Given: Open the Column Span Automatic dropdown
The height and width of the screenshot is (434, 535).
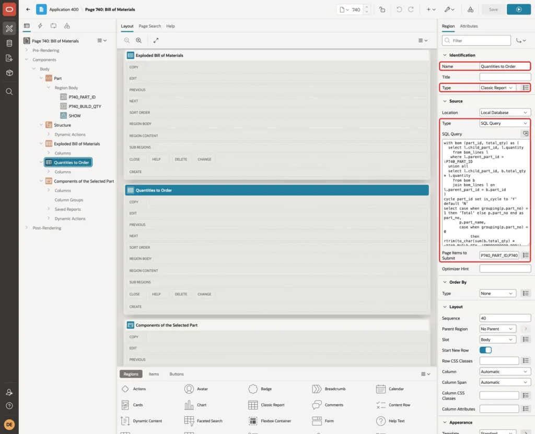Looking at the screenshot, I should pyautogui.click(x=505, y=382).
